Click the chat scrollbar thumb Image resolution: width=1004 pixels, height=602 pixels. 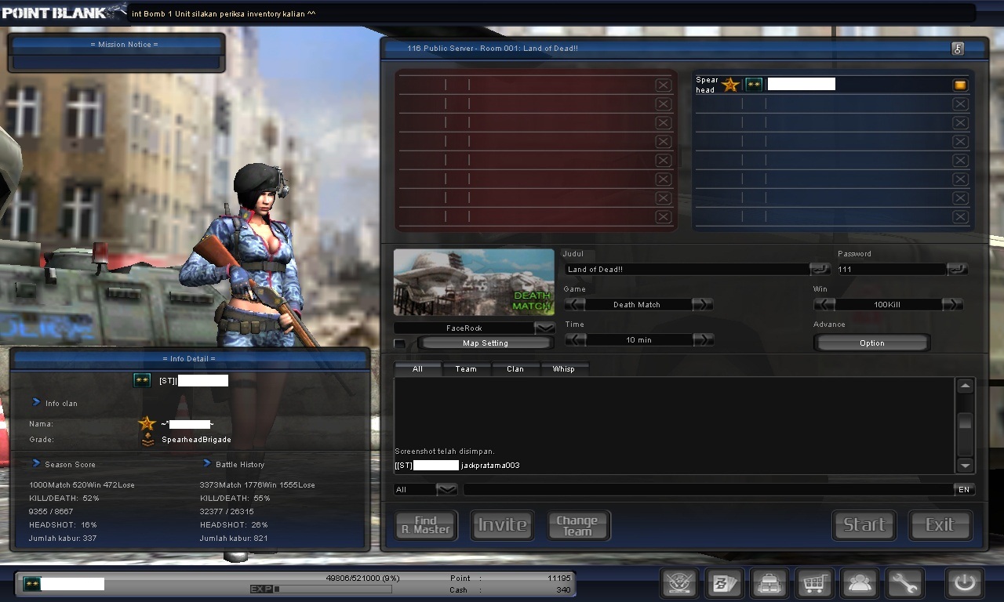[x=965, y=422]
